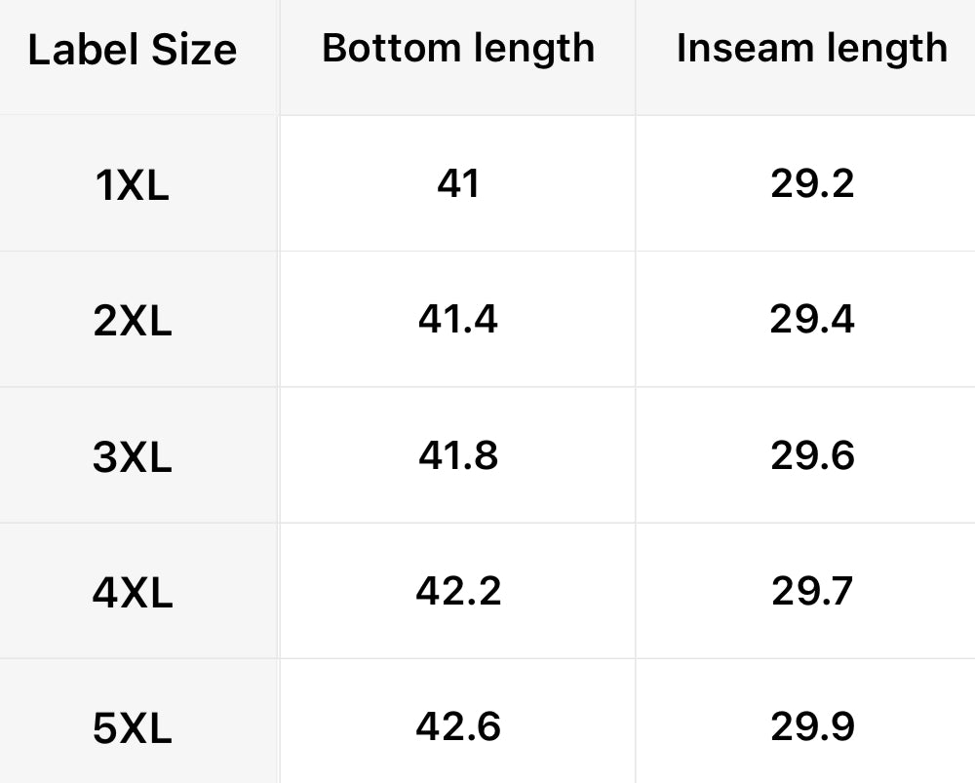Click divider between Bottom length and Inseam length headers
This screenshot has height=783, width=975.
pyautogui.click(x=636, y=57)
